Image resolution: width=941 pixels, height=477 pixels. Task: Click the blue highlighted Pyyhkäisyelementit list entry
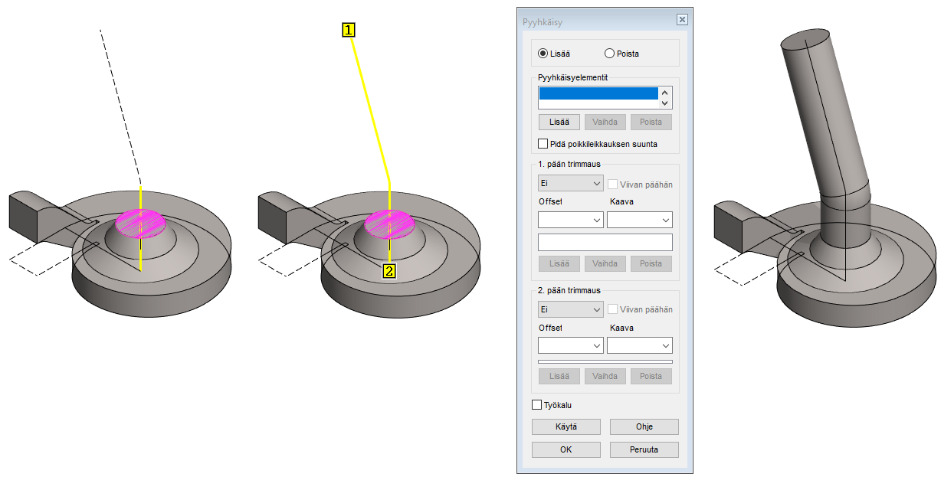click(598, 93)
